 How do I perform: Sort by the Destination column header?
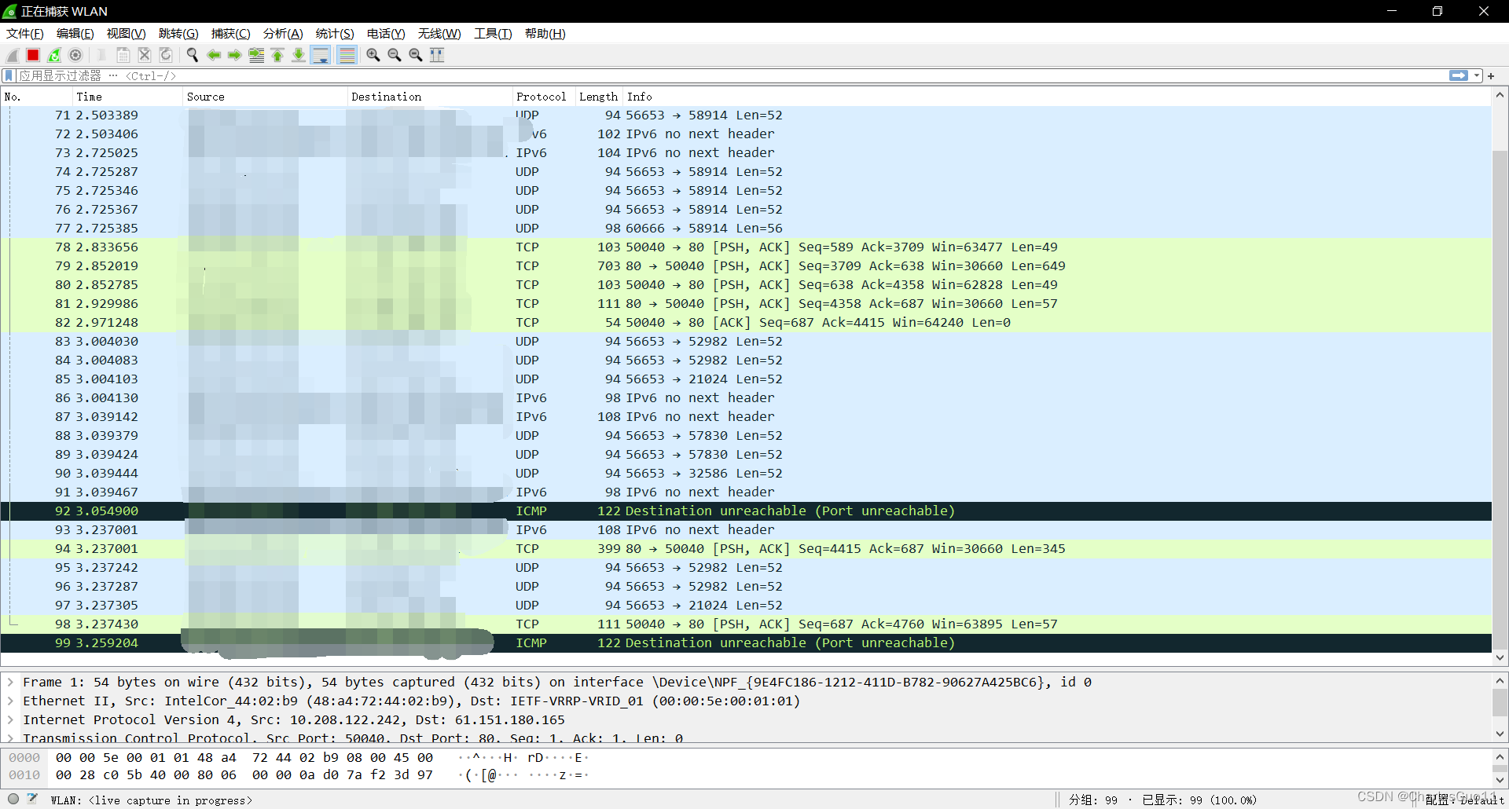(429, 97)
